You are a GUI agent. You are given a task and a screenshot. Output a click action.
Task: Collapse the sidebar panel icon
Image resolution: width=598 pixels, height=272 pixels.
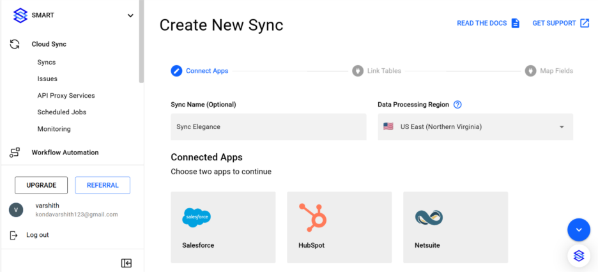[x=126, y=263]
